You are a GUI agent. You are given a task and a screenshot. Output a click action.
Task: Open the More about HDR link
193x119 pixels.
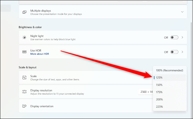pyautogui.click(x=39, y=54)
